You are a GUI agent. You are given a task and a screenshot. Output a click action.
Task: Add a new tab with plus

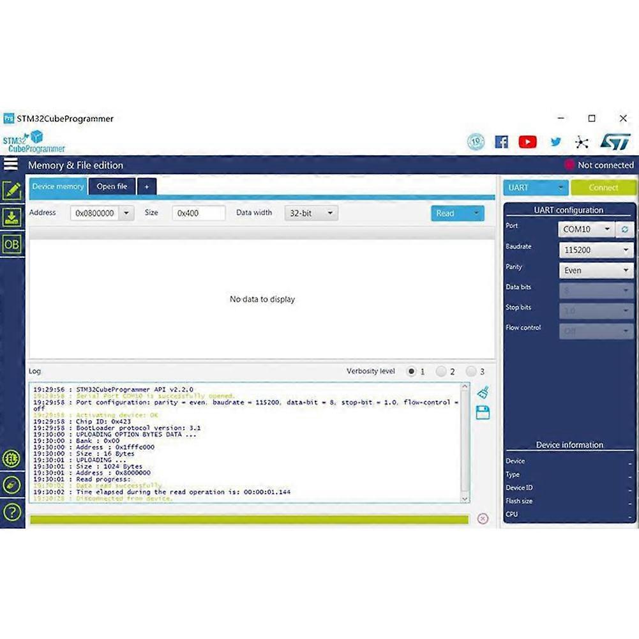[x=147, y=186]
